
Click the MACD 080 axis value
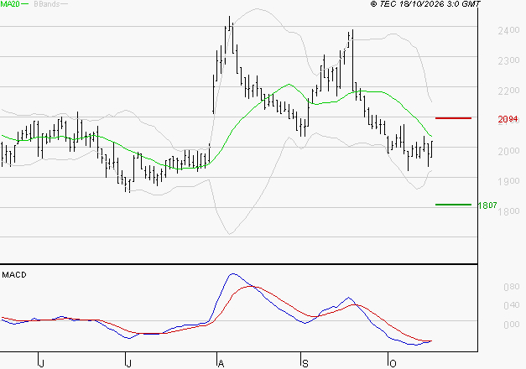coord(511,287)
